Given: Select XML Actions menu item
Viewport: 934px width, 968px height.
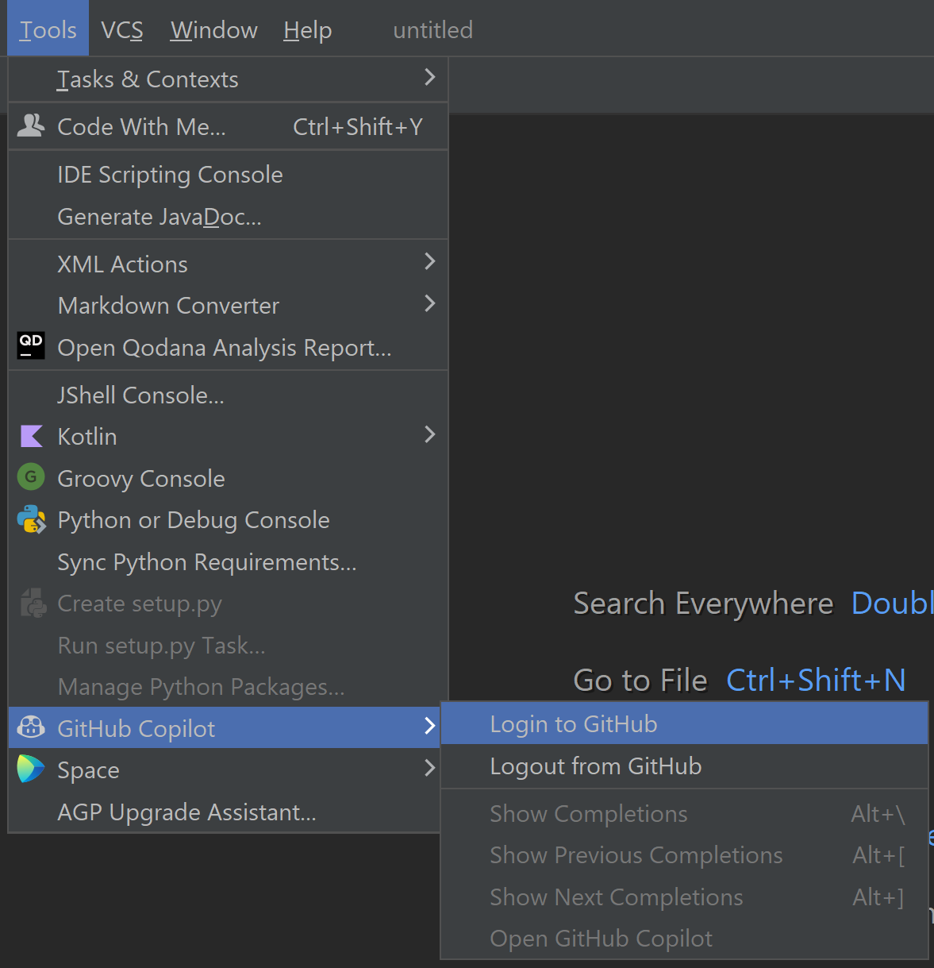Looking at the screenshot, I should [228, 264].
